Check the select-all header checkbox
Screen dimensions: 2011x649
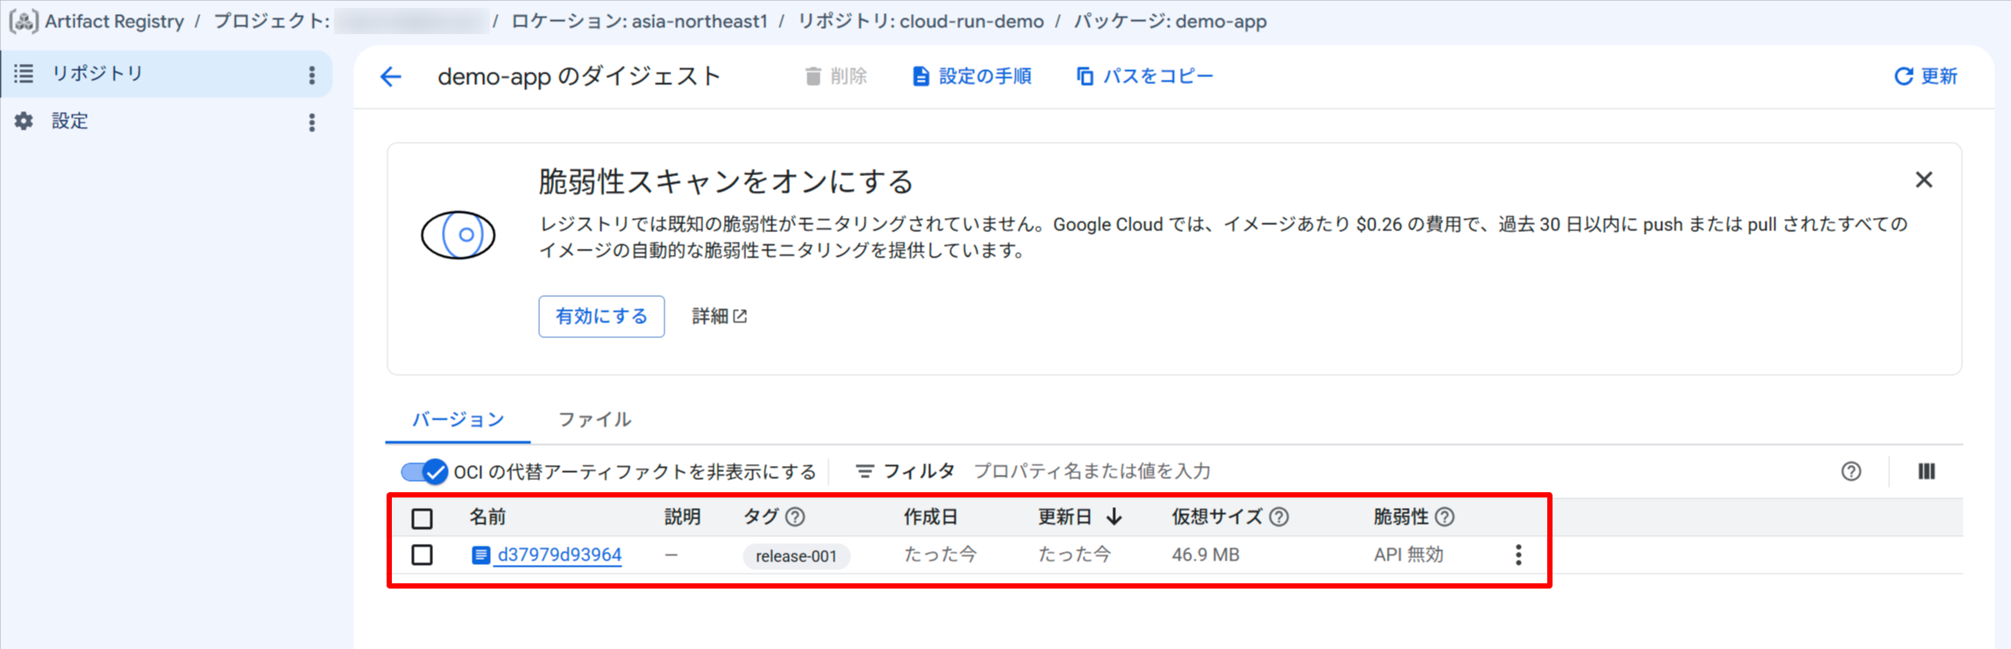coord(423,518)
